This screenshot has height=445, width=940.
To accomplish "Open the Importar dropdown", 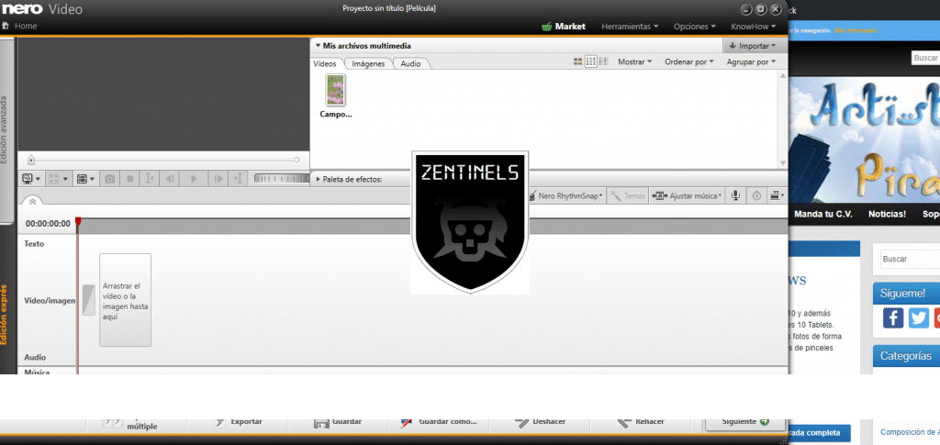I will click(x=753, y=46).
